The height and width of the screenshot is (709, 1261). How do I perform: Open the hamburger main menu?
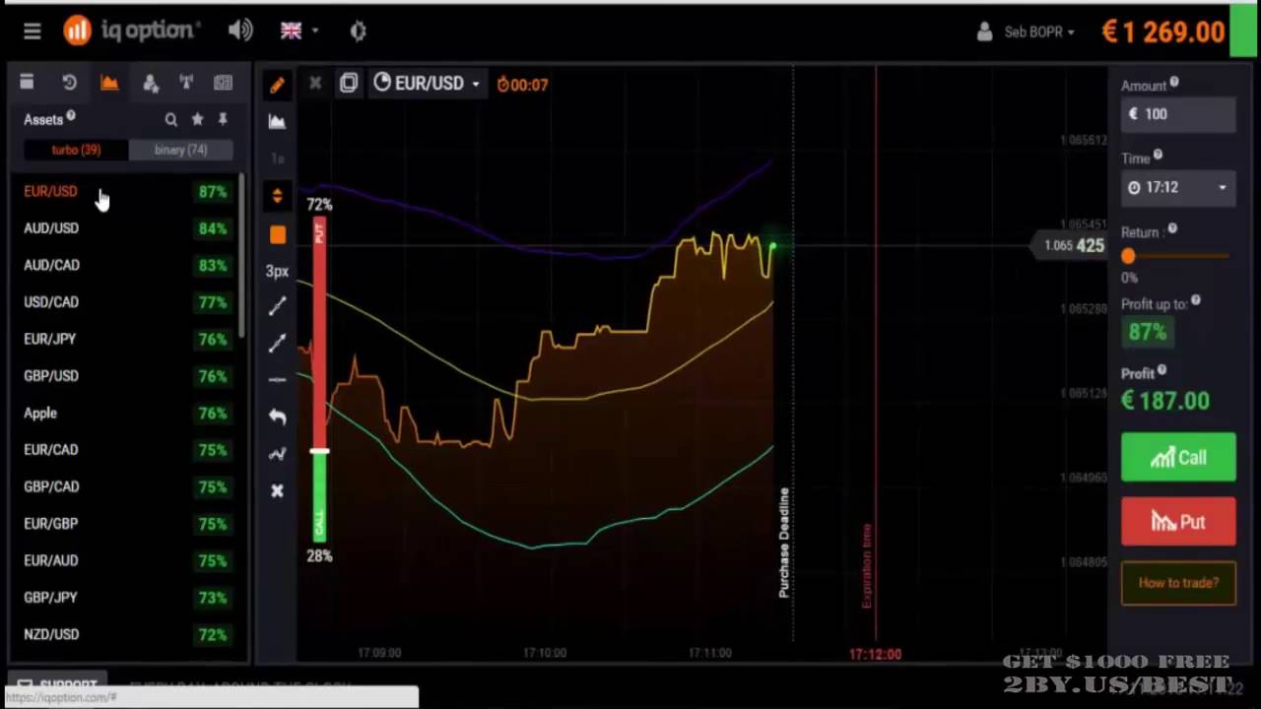33,32
